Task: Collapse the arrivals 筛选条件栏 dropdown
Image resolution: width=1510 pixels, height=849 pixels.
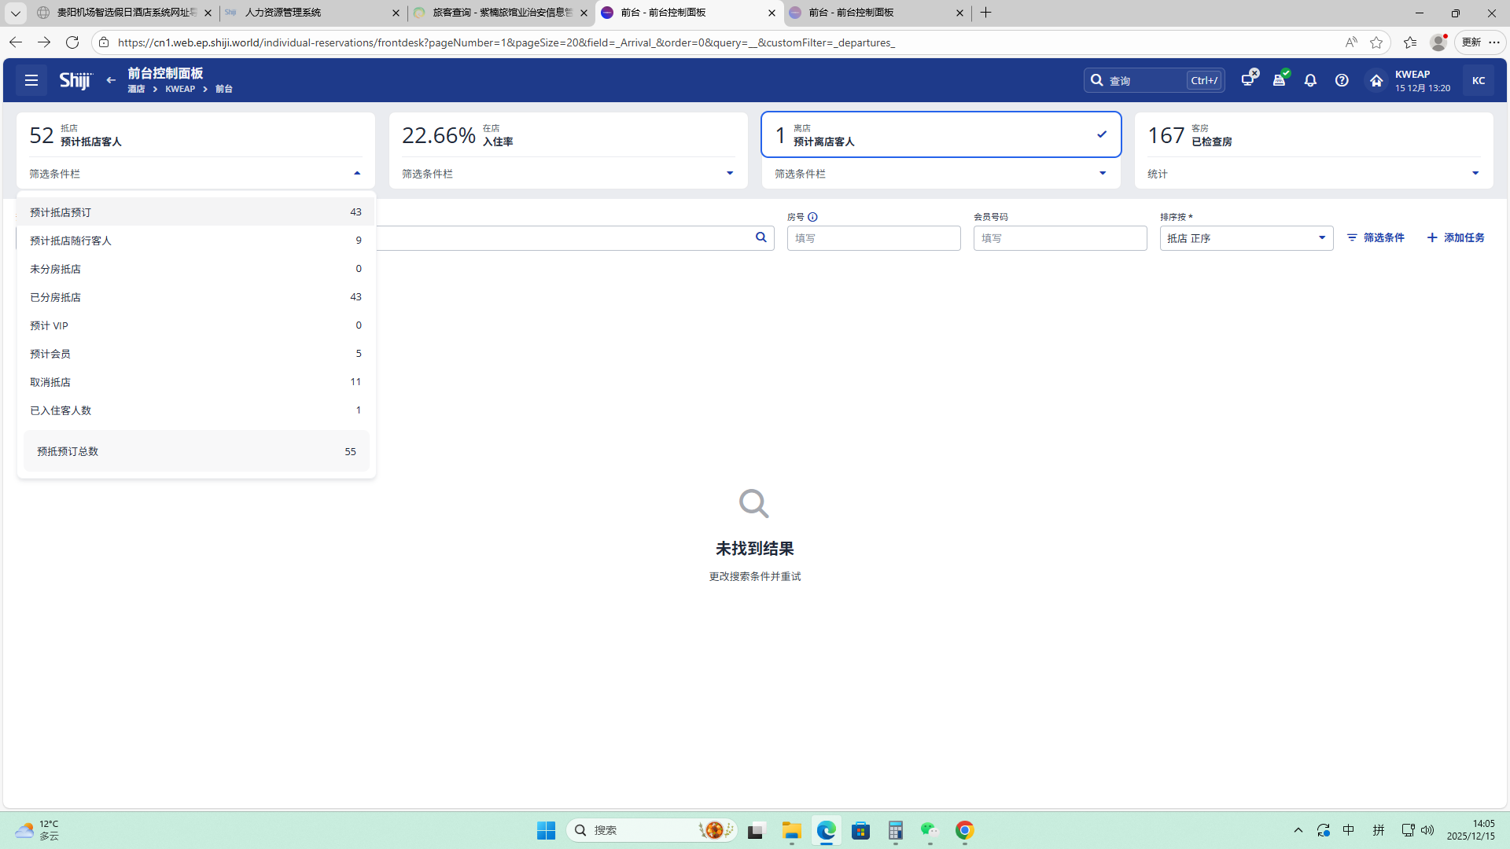Action: (356, 174)
